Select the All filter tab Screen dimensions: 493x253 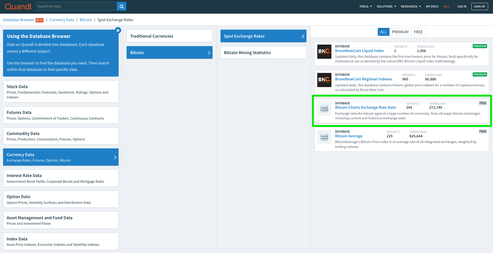click(383, 32)
